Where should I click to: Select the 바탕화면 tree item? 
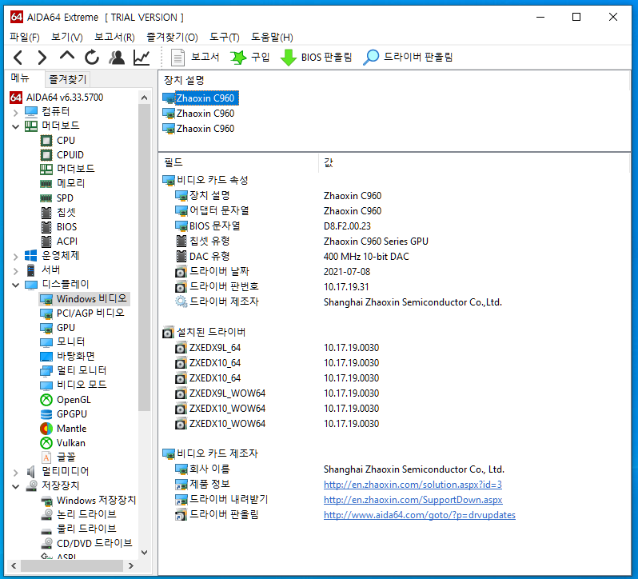coord(67,356)
